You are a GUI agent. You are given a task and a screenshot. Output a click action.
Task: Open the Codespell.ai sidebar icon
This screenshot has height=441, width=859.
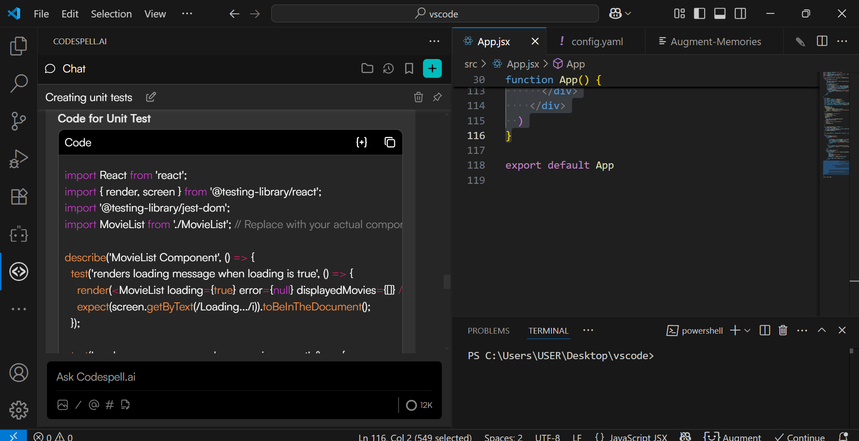click(18, 271)
